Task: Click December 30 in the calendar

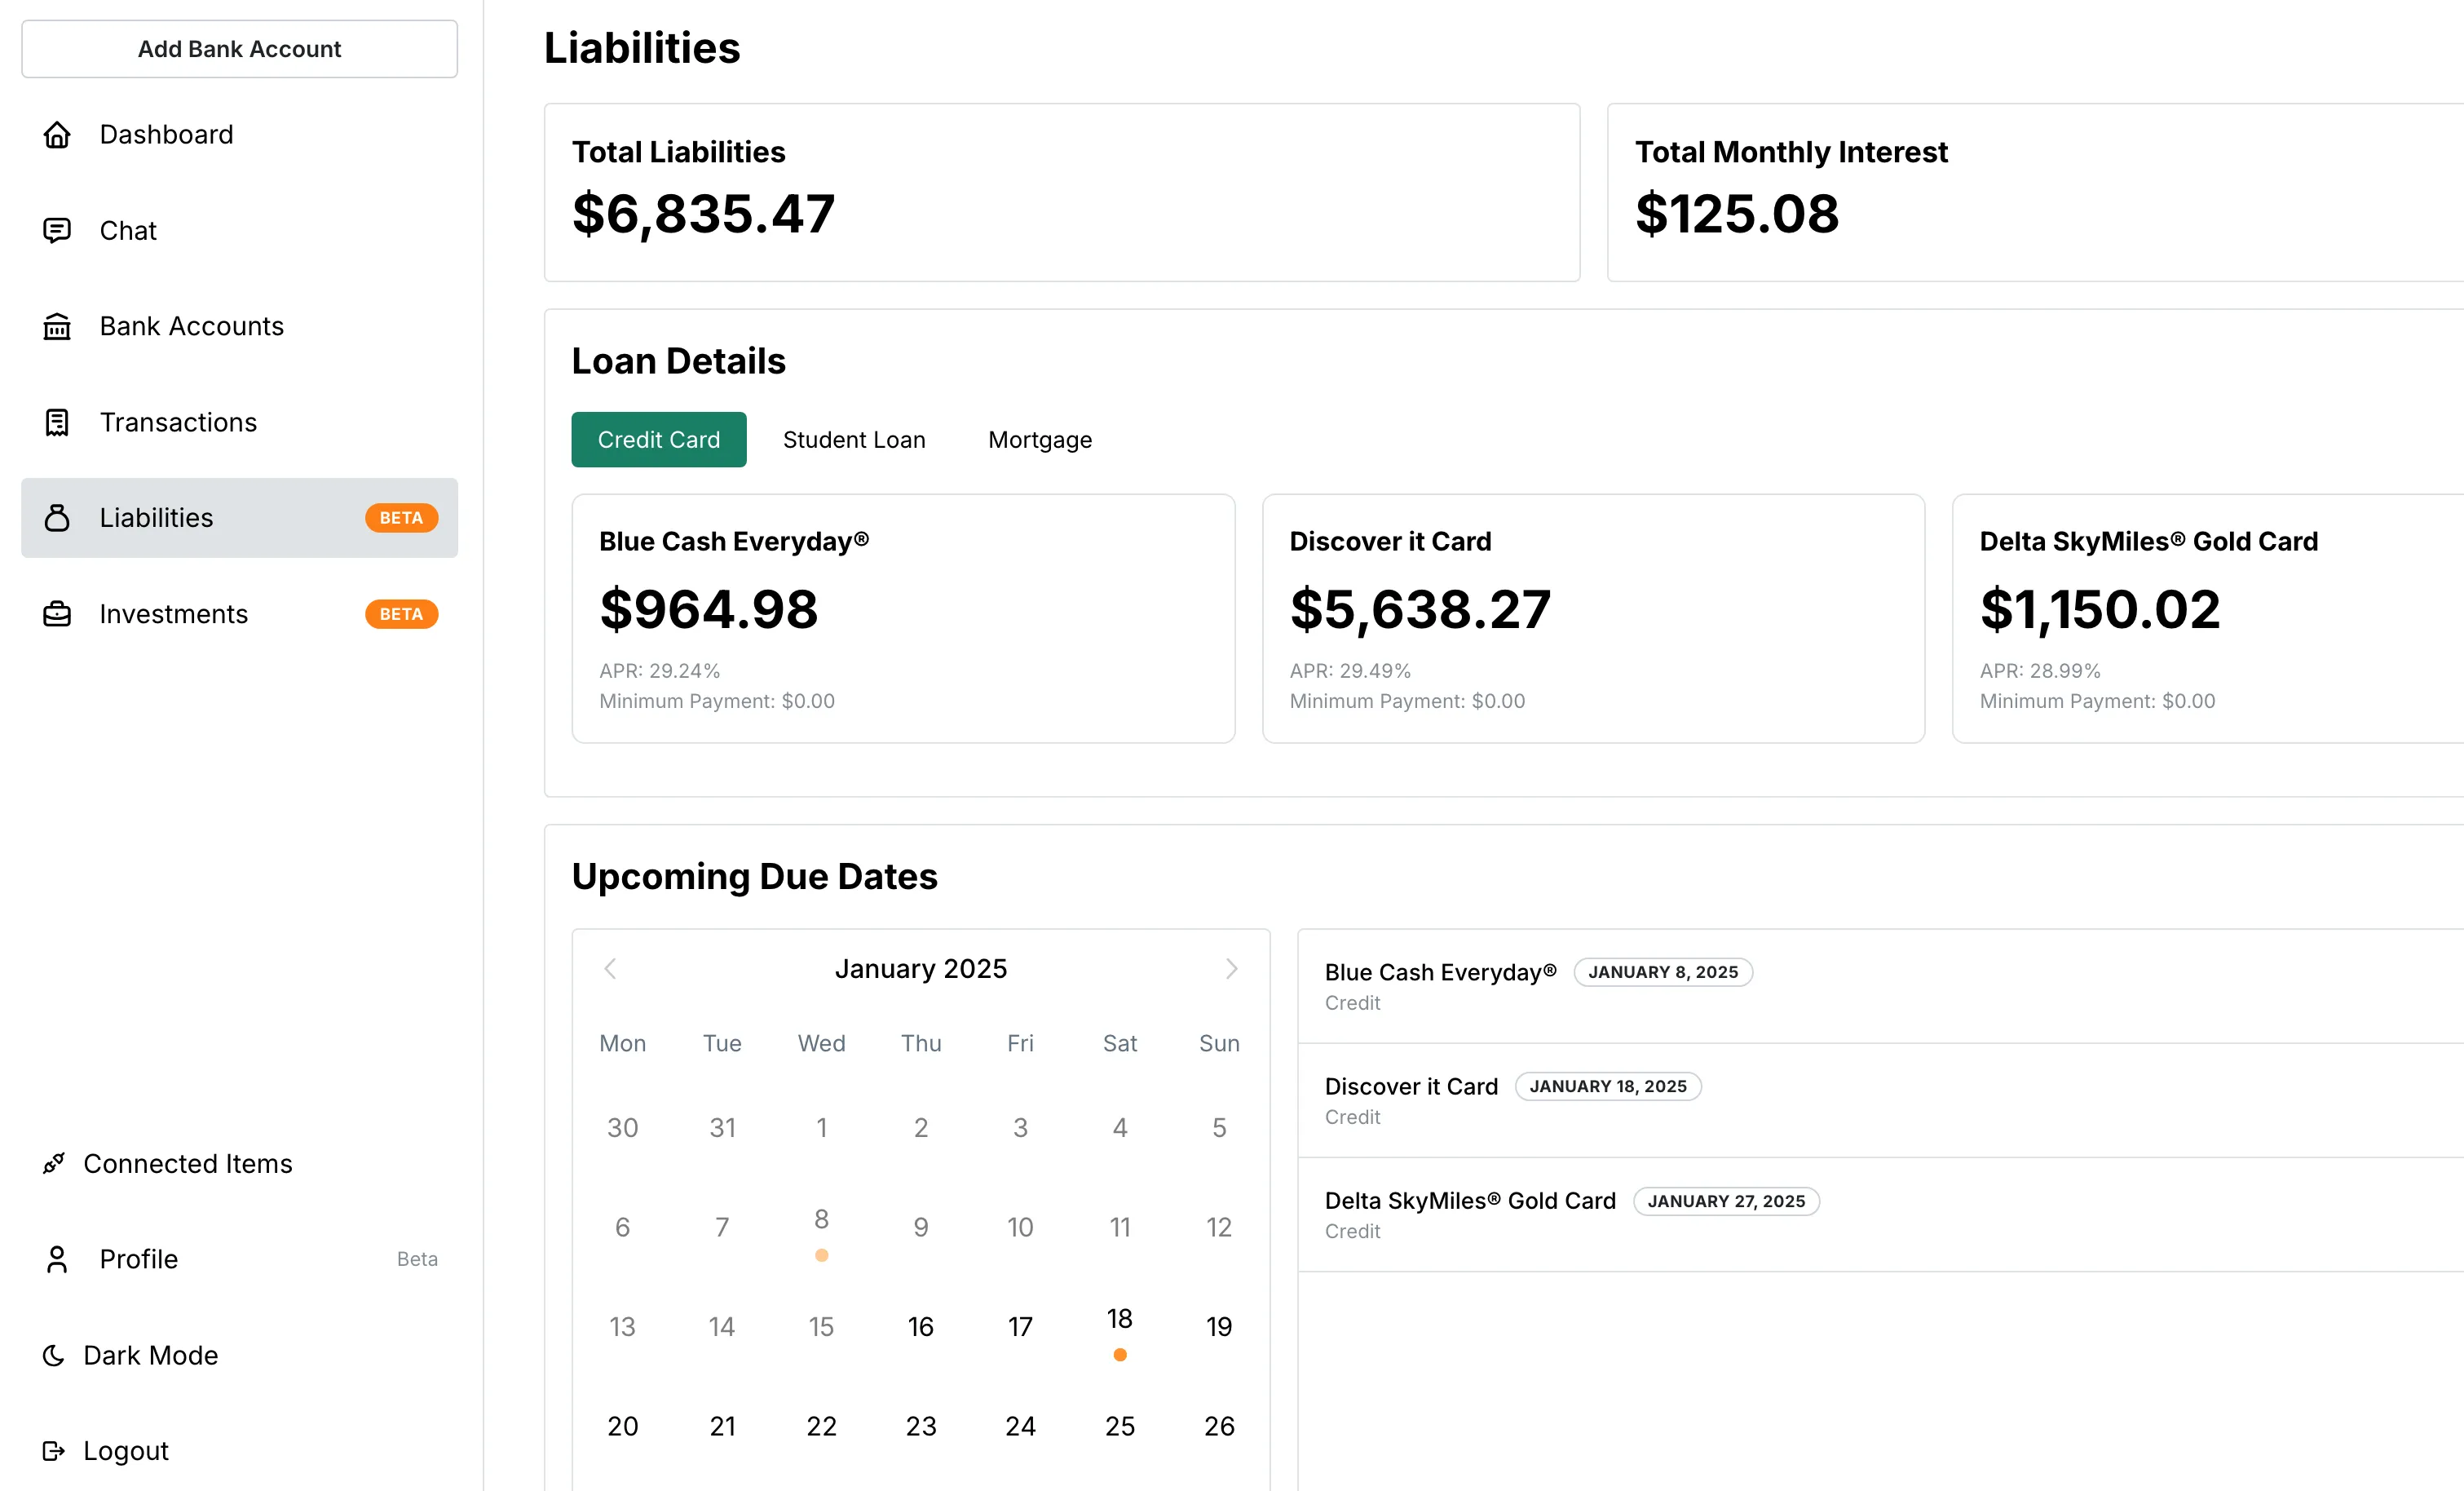Action: (x=622, y=1128)
